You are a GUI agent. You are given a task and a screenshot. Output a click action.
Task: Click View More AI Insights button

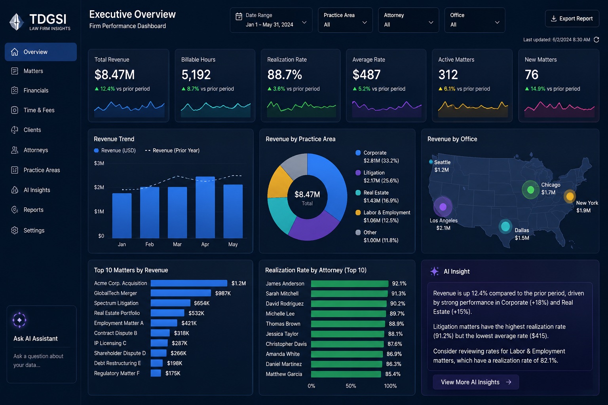pyautogui.click(x=476, y=382)
